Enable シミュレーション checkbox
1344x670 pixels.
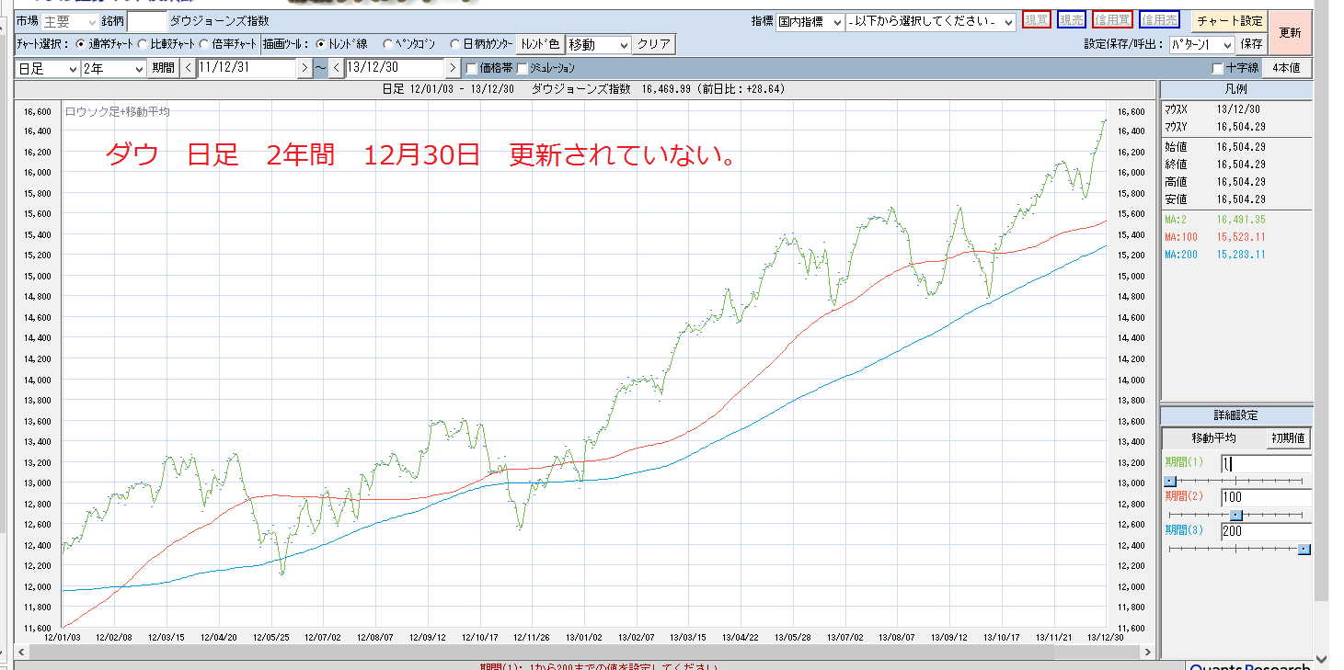click(x=523, y=68)
